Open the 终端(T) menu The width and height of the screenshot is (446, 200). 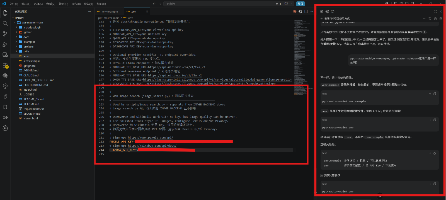pos(89,4)
